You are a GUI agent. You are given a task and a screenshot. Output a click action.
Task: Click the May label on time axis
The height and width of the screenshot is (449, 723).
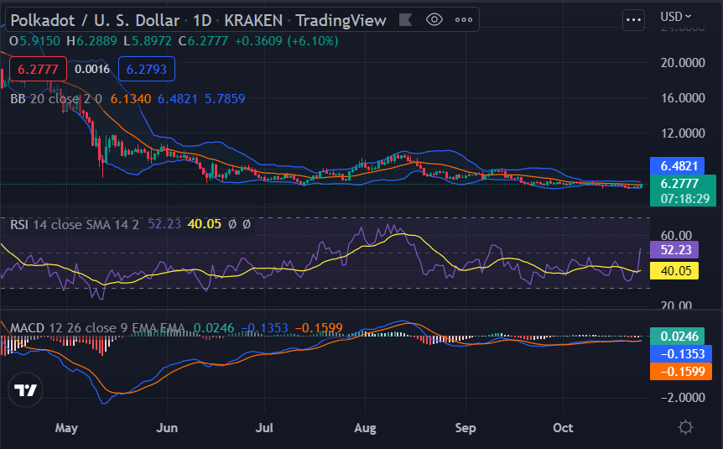point(66,428)
